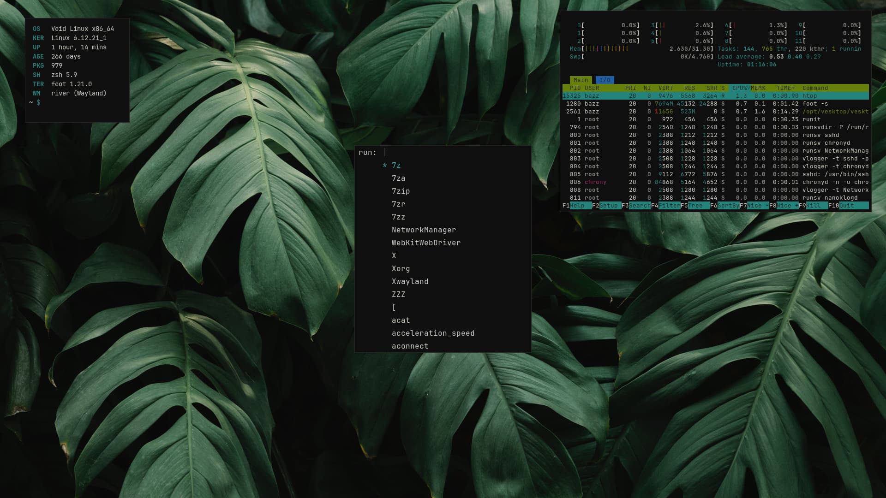Image resolution: width=886 pixels, height=498 pixels.
Task: Open F6 SortBy in htop
Action: pyautogui.click(x=724, y=206)
